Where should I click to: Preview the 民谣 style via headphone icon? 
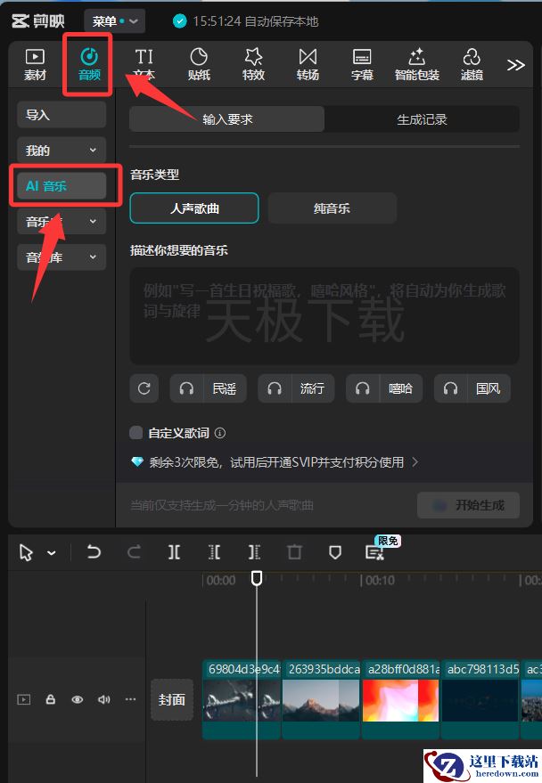pyautogui.click(x=187, y=388)
